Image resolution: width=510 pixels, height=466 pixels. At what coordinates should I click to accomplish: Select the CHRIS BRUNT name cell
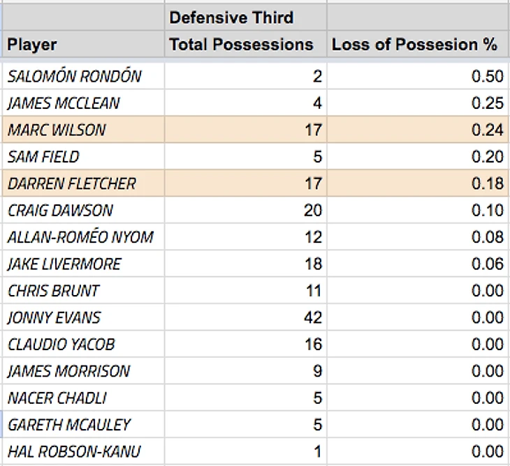pyautogui.click(x=83, y=290)
